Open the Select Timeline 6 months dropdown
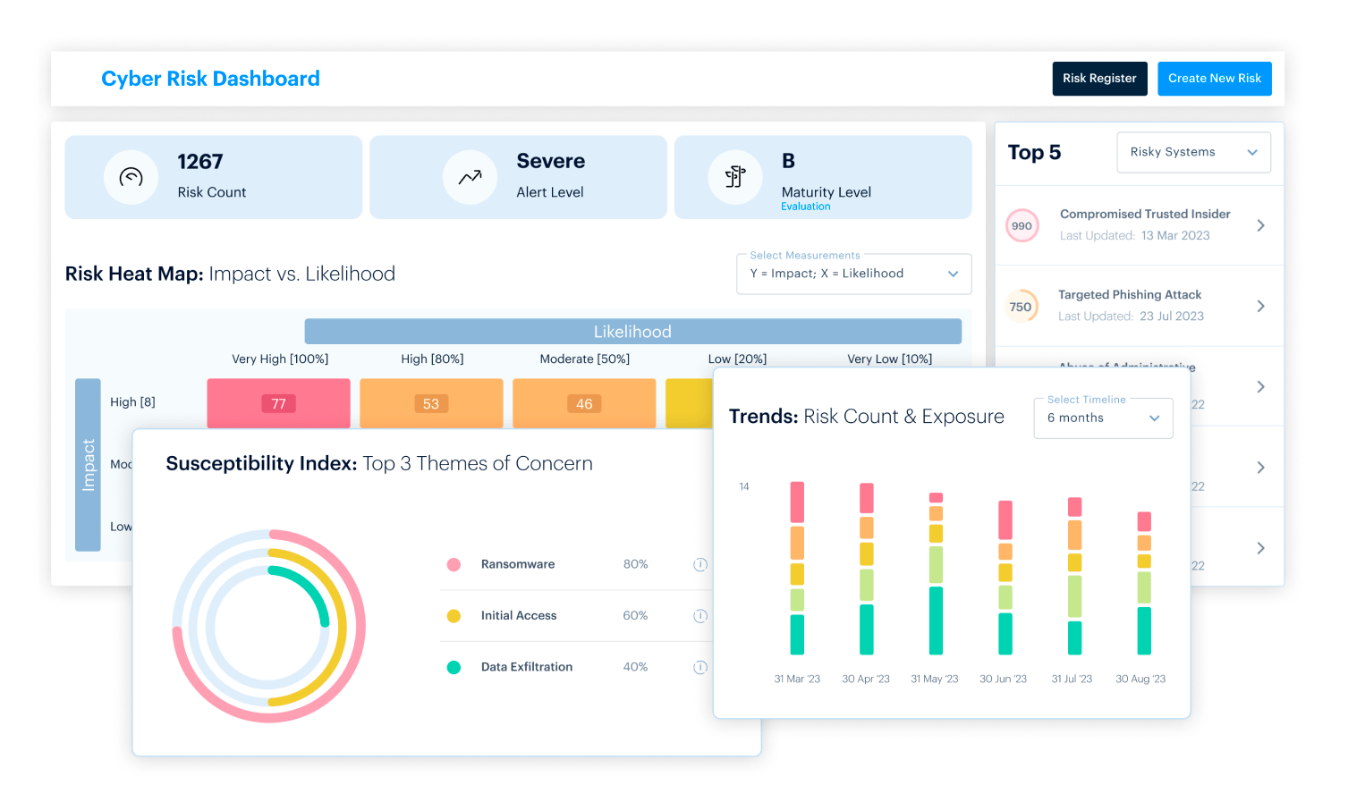Image resolution: width=1365 pixels, height=802 pixels. (x=1103, y=418)
